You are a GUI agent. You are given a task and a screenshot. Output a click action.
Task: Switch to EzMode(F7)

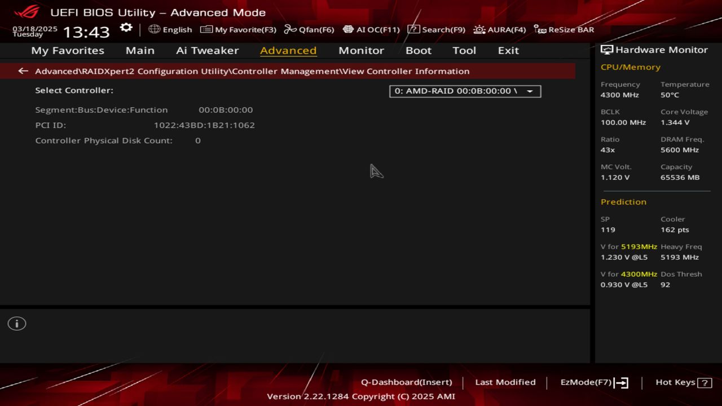click(x=585, y=382)
